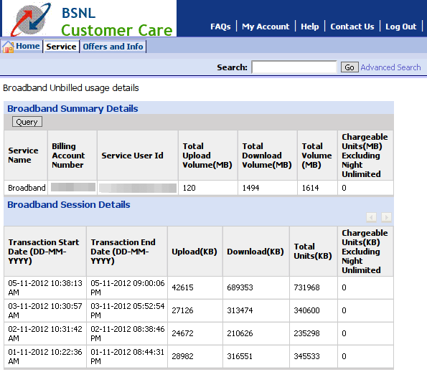Select the Service Name column header

[x=26, y=155]
